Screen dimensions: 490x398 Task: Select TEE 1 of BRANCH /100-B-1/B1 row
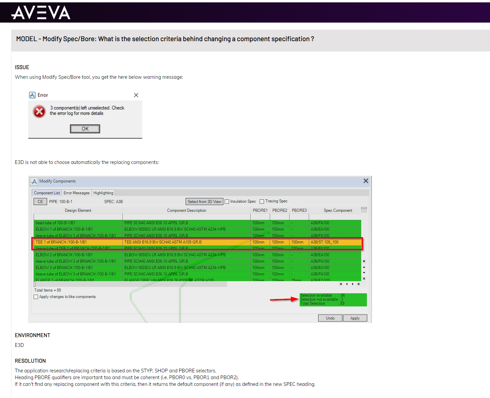pyautogui.click(x=197, y=242)
